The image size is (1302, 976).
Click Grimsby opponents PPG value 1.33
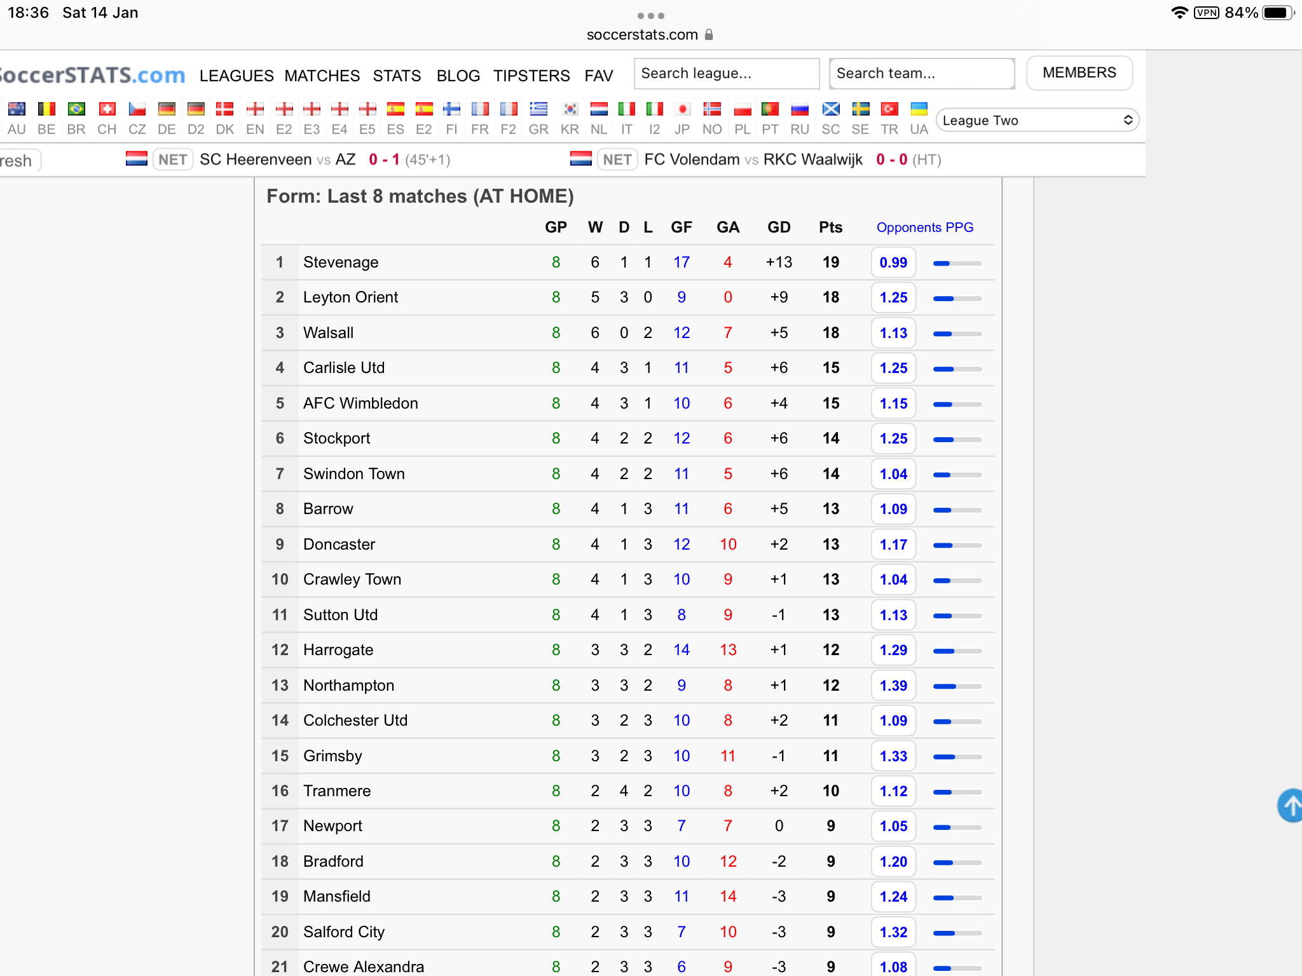[893, 756]
